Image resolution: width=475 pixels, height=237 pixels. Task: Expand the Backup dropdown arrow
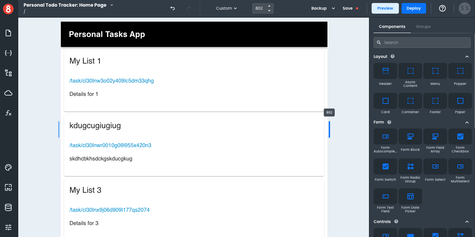(x=333, y=8)
